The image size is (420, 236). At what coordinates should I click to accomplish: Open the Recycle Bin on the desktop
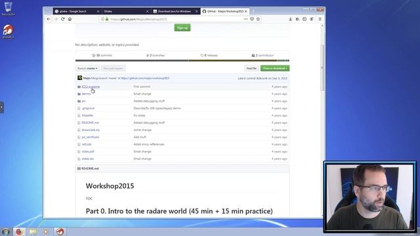point(8,9)
